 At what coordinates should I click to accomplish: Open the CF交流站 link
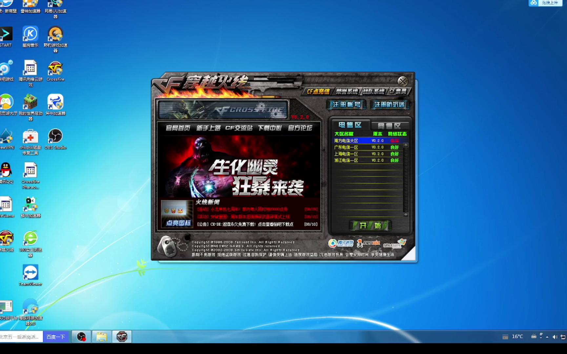click(239, 128)
